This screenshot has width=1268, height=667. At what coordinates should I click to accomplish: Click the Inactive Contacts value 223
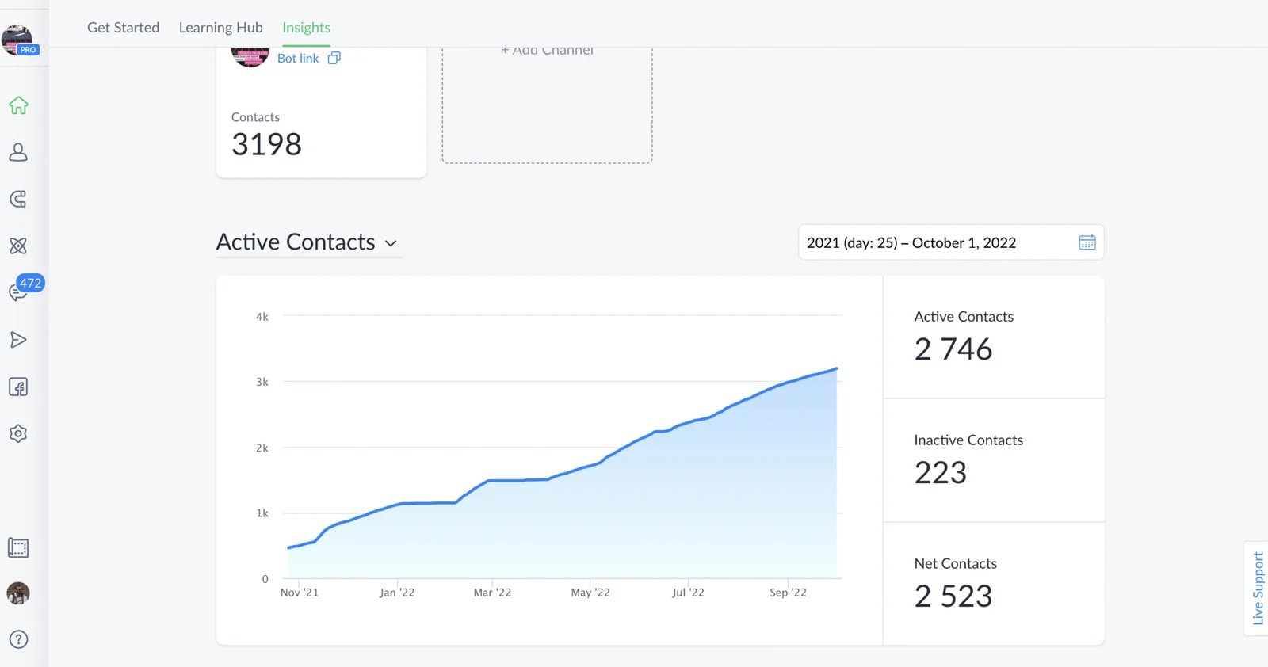tap(941, 473)
